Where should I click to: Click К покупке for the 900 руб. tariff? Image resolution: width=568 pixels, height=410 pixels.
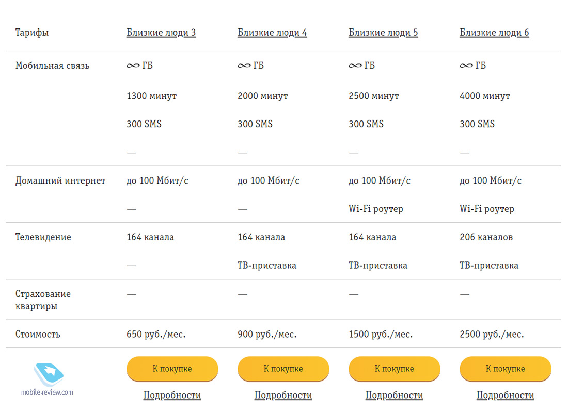pyautogui.click(x=283, y=369)
